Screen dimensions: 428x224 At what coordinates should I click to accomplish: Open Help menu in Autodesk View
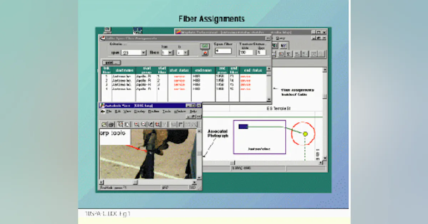pyautogui.click(x=193, y=111)
